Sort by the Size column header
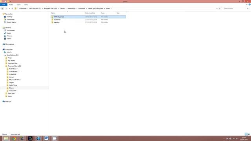The width and height of the screenshot is (251, 141). pos(118,13)
